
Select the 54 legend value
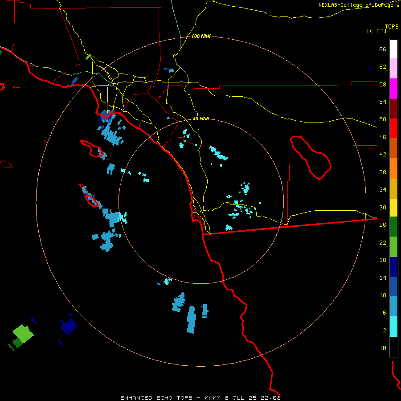(383, 102)
